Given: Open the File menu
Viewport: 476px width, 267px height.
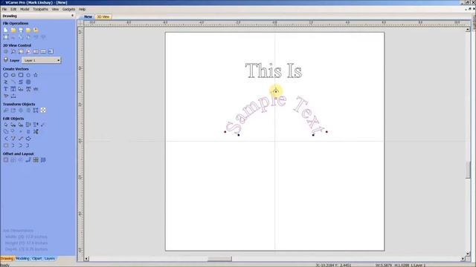Looking at the screenshot, I should [x=4, y=9].
